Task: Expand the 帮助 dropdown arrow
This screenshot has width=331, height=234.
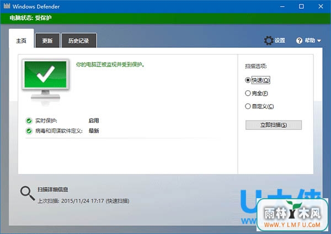Action: [319, 41]
